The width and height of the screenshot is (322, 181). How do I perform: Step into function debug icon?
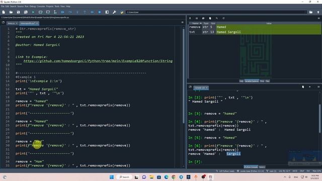pyautogui.click(x=77, y=12)
